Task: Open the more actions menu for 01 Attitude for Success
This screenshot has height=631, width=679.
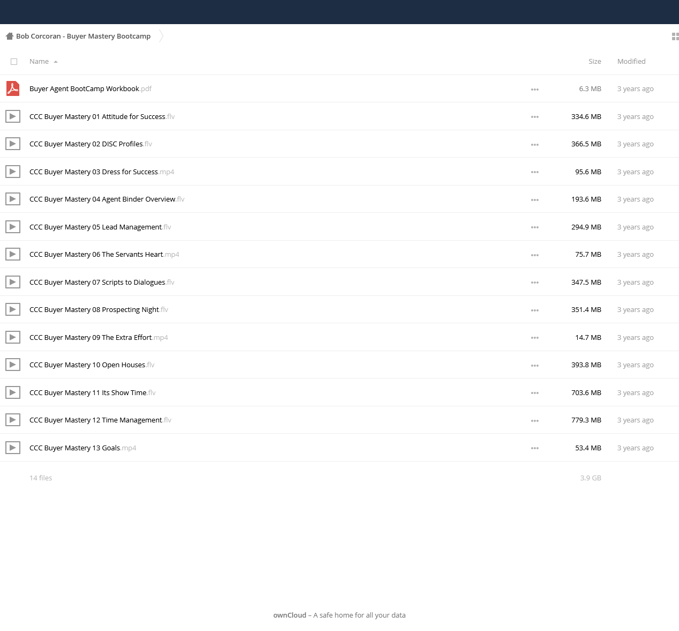Action: [535, 117]
